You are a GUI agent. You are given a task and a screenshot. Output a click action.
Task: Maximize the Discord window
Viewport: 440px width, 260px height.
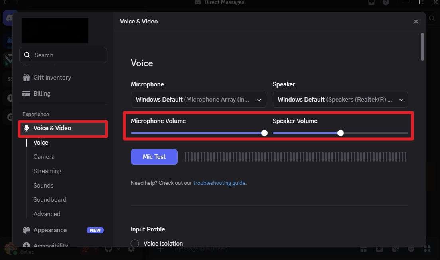click(421, 2)
